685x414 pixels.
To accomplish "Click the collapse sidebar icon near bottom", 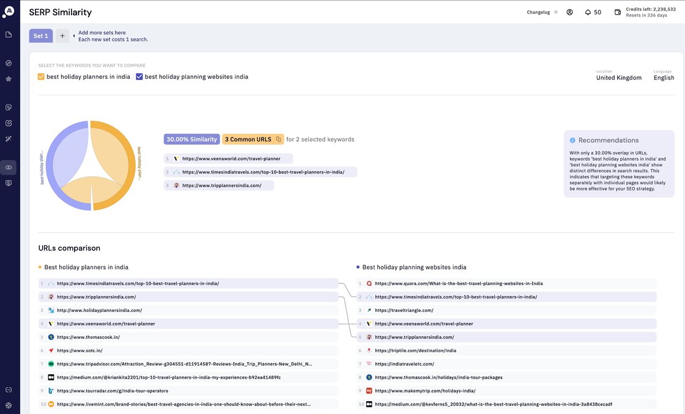I will click(9, 390).
